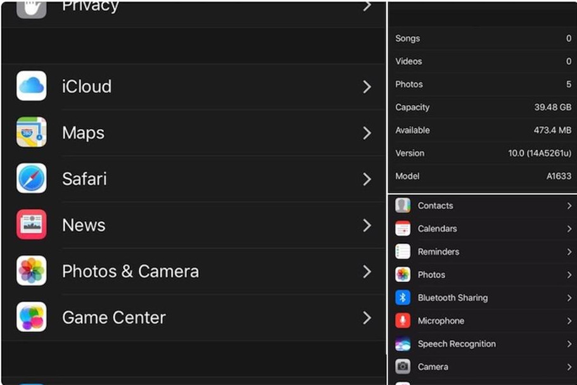Select the Bluetooth Sharing label

tap(453, 298)
